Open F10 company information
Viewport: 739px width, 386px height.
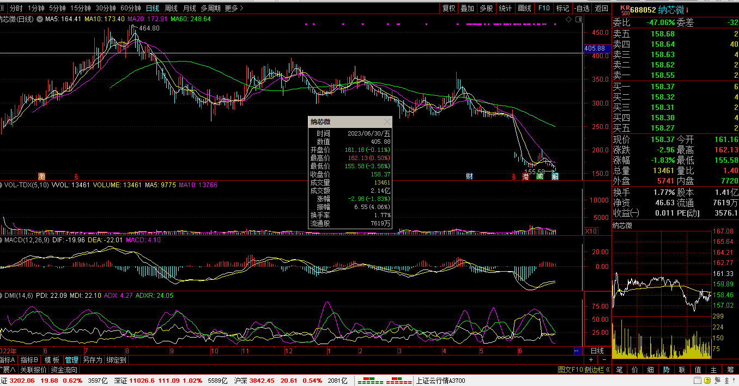(544, 8)
